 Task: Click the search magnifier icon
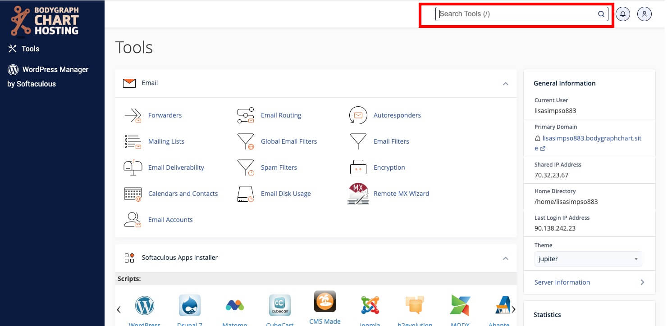pyautogui.click(x=601, y=14)
